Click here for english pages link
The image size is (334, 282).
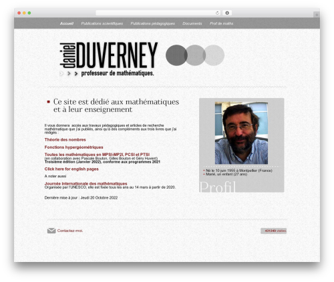pyautogui.click(x=71, y=169)
